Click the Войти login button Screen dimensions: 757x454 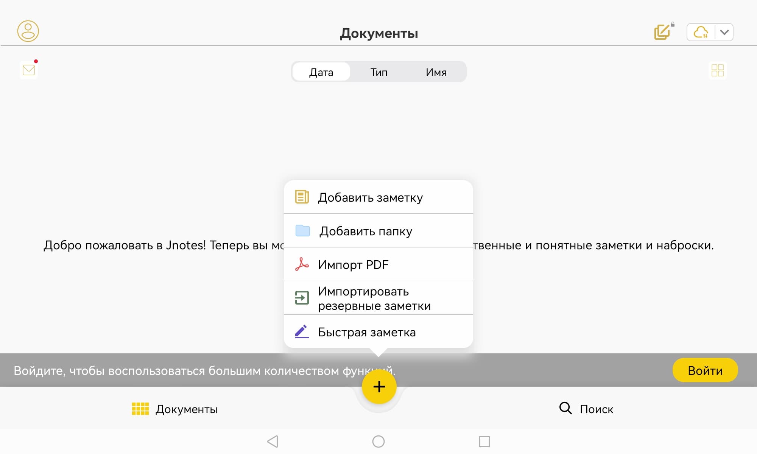(705, 370)
